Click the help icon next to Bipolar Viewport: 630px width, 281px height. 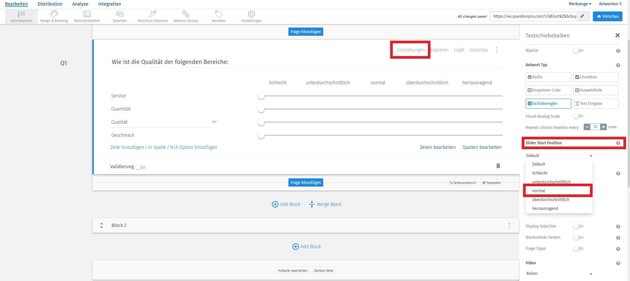click(x=618, y=51)
